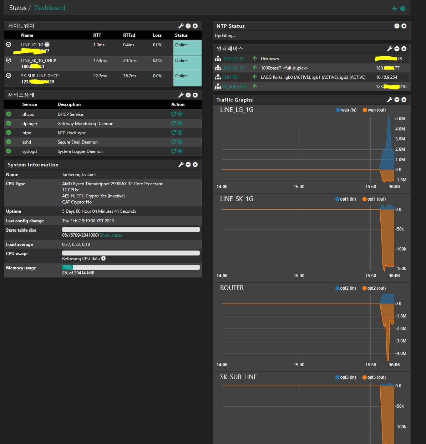Screen dimensions: 426x444
Task: Collapse the interfaces widget
Action: pos(397,49)
